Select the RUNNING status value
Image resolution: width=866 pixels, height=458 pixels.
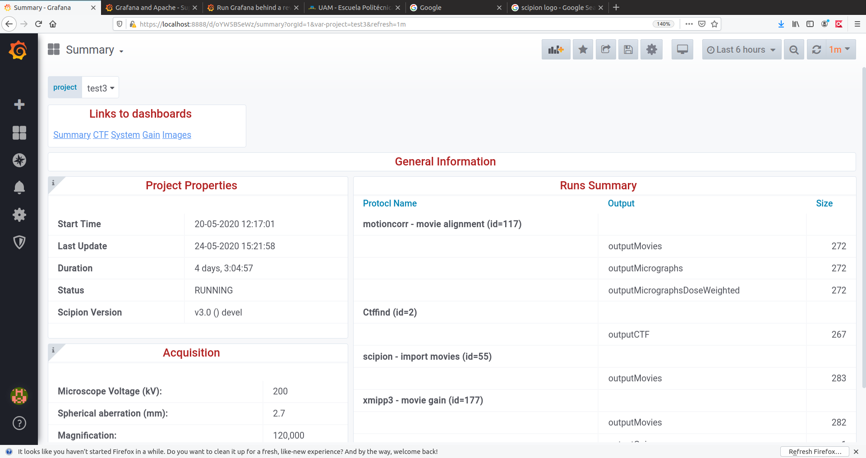(x=214, y=290)
